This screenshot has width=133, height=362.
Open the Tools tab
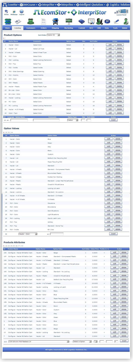[x=115, y=28]
